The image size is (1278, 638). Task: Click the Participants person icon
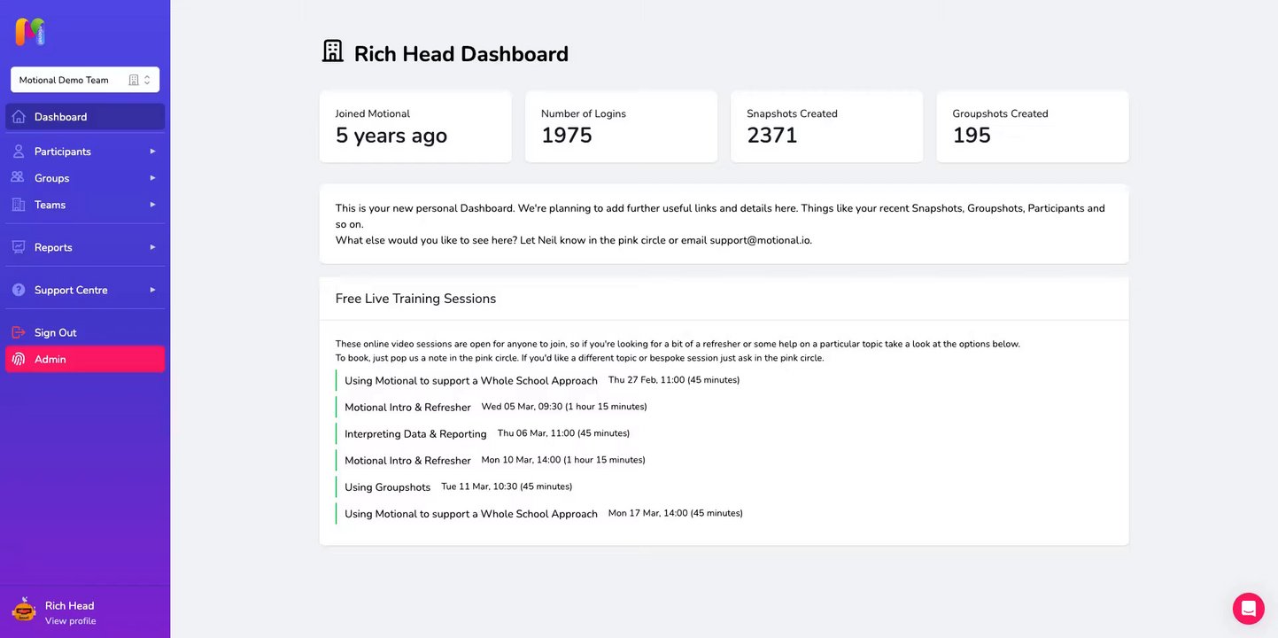(19, 152)
